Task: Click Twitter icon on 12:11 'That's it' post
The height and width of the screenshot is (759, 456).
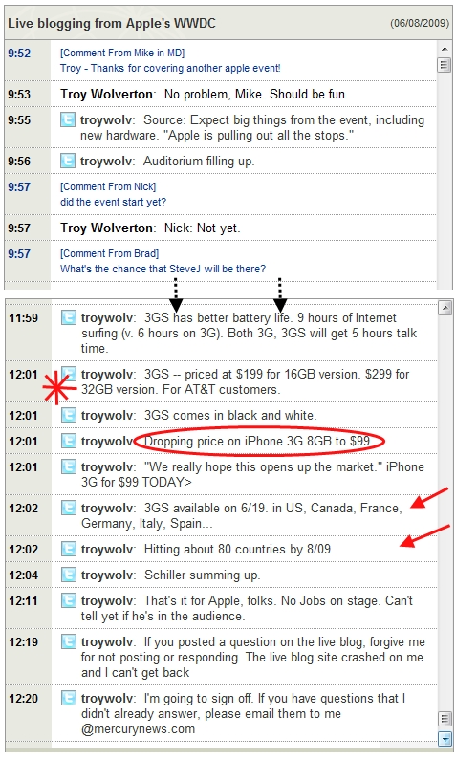Action: click(x=69, y=600)
